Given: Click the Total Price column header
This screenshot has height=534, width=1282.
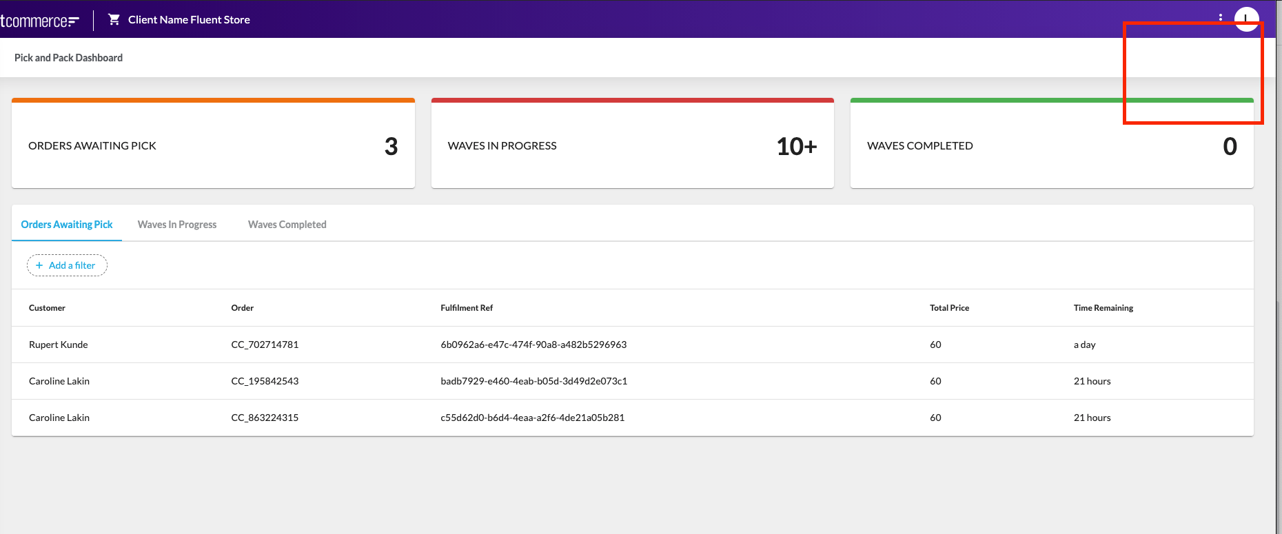Looking at the screenshot, I should point(949,308).
